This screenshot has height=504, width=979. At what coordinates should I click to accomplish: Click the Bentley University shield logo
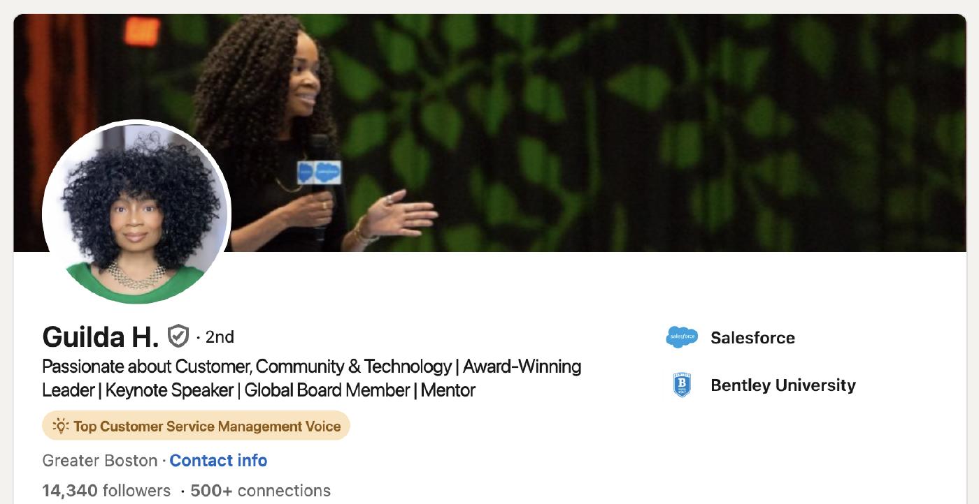point(682,385)
